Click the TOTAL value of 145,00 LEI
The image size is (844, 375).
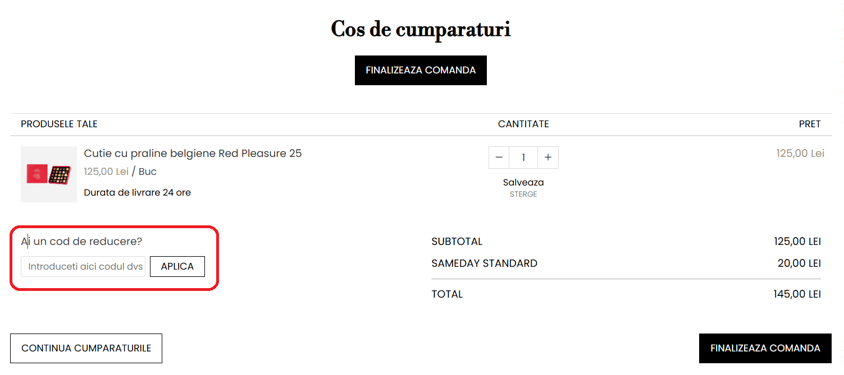coord(797,294)
